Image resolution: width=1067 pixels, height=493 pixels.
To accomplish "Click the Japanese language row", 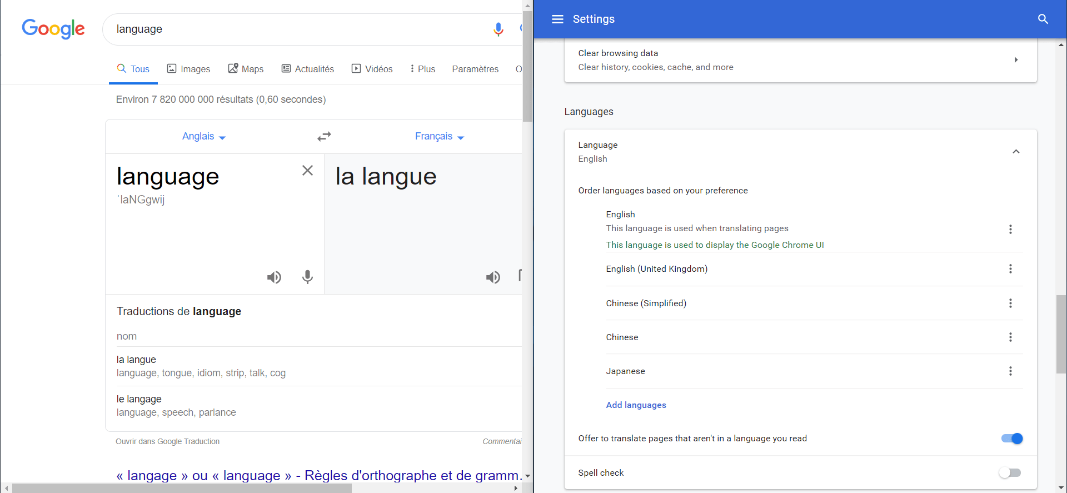I will (814, 371).
